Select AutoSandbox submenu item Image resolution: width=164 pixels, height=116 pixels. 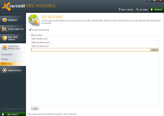click(x=13, y=55)
